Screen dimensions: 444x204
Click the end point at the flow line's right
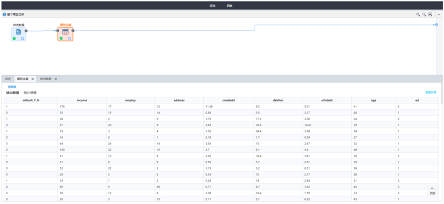tap(436, 25)
